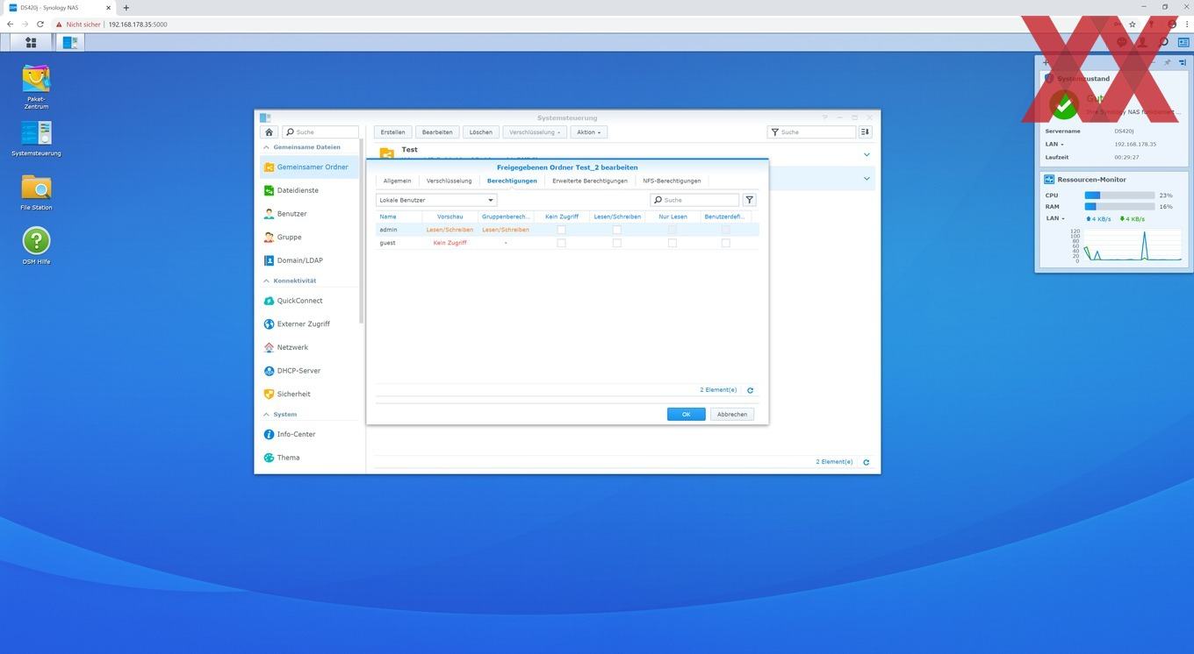1194x654 pixels.
Task: Collapse the Konnektivität section
Action: (267, 281)
